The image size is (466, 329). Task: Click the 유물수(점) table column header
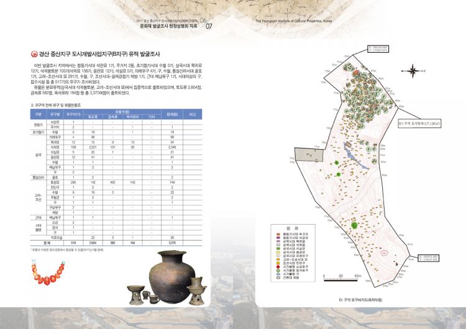[x=122, y=112]
